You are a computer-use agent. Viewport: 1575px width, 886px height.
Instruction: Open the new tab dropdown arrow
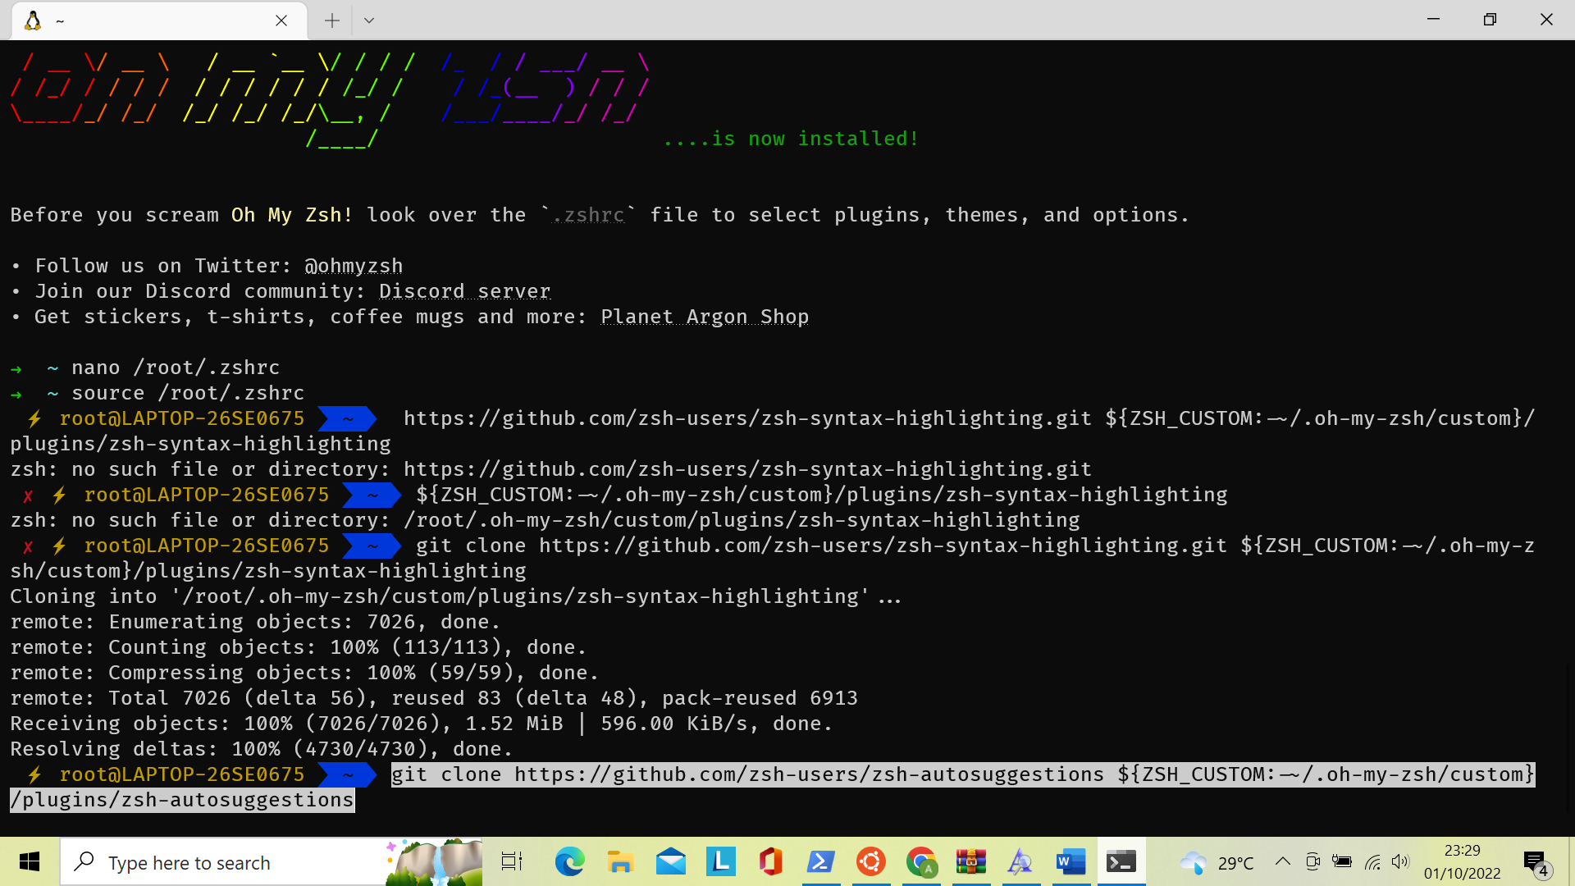click(x=368, y=20)
